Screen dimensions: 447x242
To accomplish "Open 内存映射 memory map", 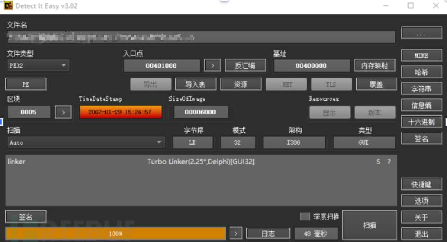I will coord(375,66).
